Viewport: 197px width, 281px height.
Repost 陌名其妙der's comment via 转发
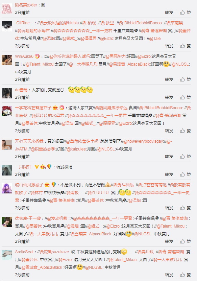pyautogui.click(x=169, y=13)
